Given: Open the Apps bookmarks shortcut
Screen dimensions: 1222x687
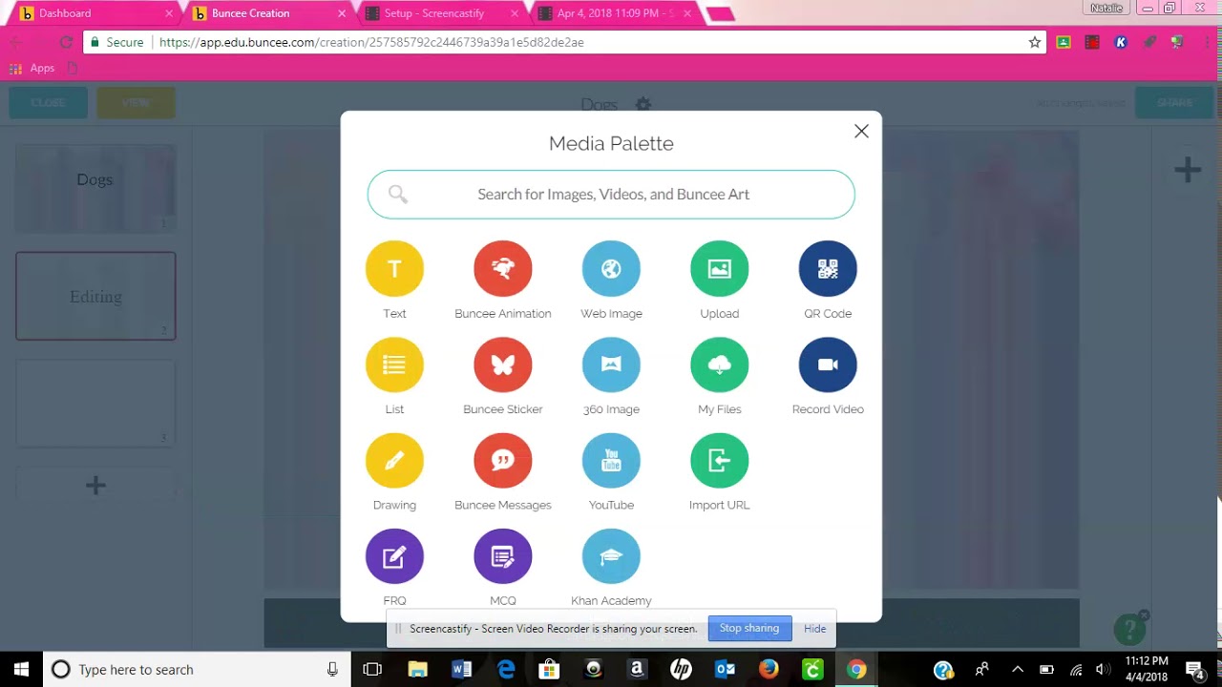Looking at the screenshot, I should pos(32,69).
